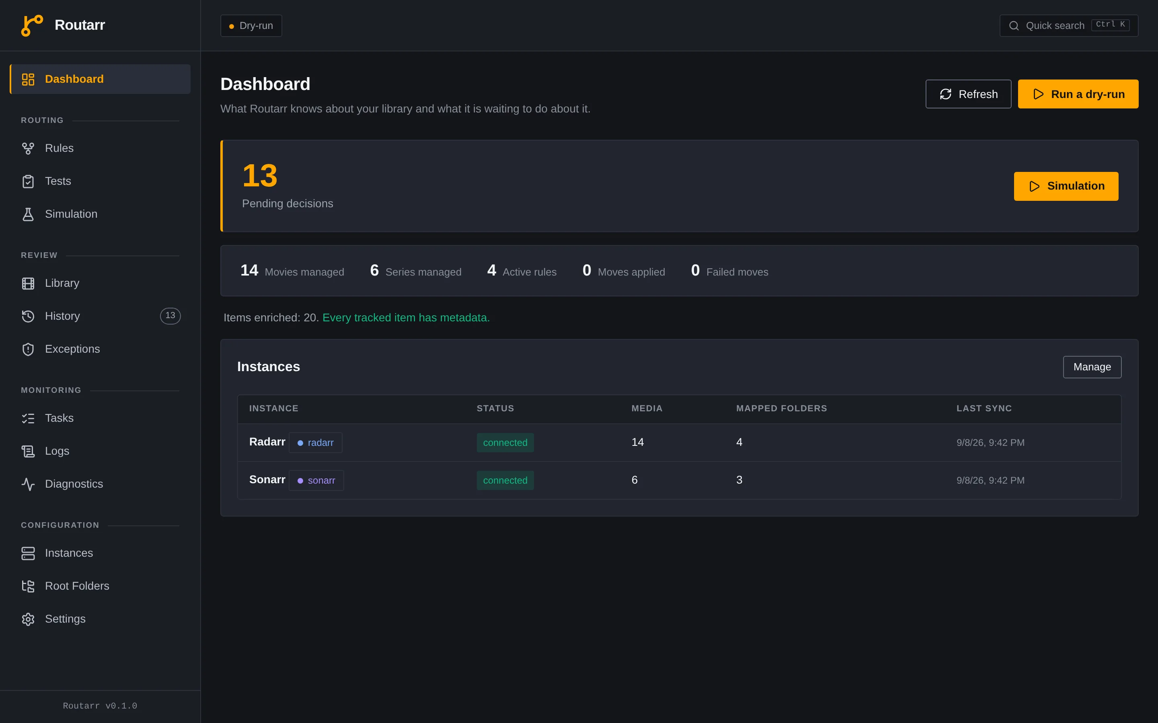Click the 0 Failed moves stat
The image size is (1158, 723).
coord(729,271)
